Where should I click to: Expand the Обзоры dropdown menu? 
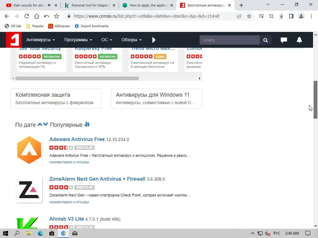point(131,40)
